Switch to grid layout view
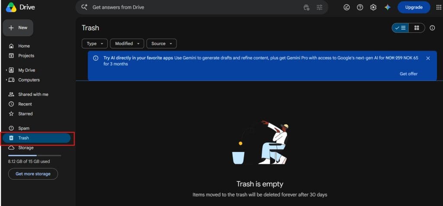 (x=417, y=28)
